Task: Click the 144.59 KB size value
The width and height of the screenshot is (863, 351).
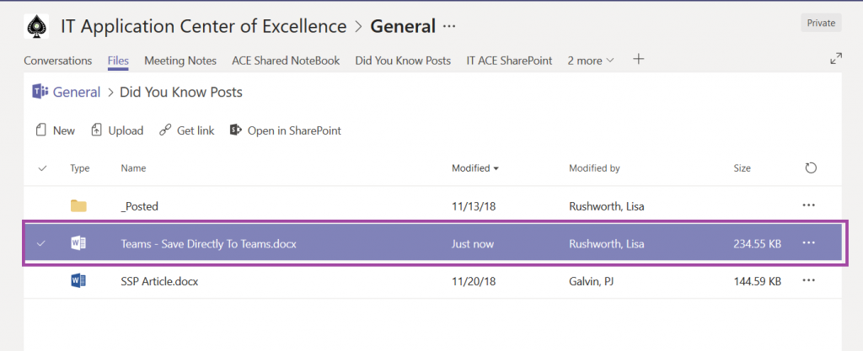Action: (x=757, y=282)
